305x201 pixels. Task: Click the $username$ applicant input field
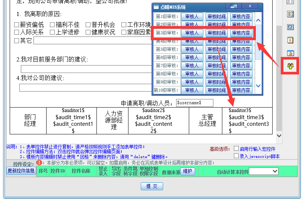tap(194, 103)
